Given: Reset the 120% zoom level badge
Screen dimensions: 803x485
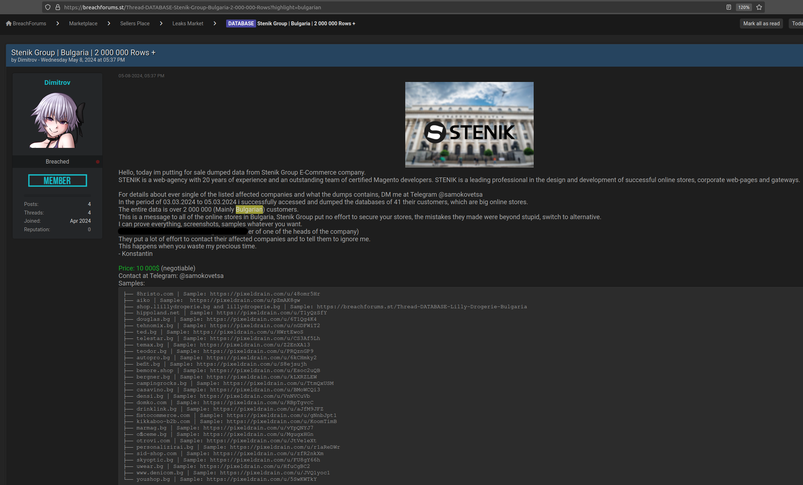Looking at the screenshot, I should pyautogui.click(x=744, y=7).
